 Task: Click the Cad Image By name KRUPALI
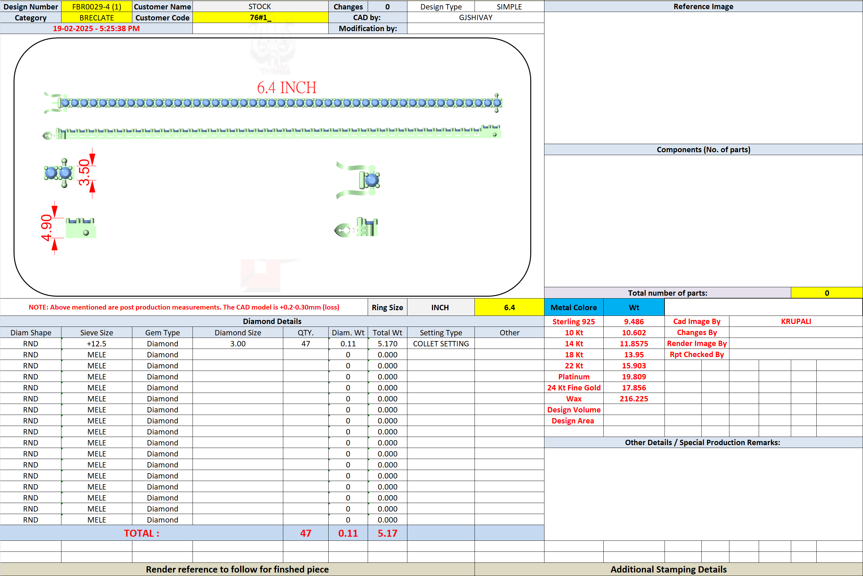click(x=796, y=322)
